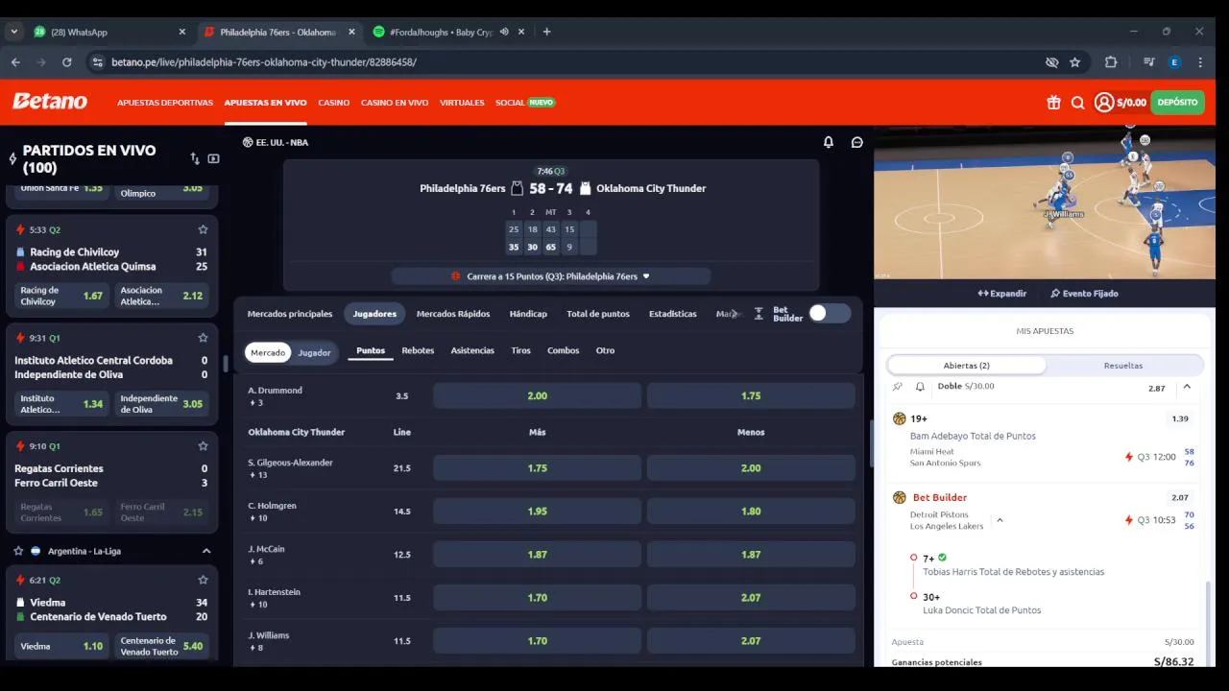Click the live game video stream
The height and width of the screenshot is (691, 1229).
1045,203
